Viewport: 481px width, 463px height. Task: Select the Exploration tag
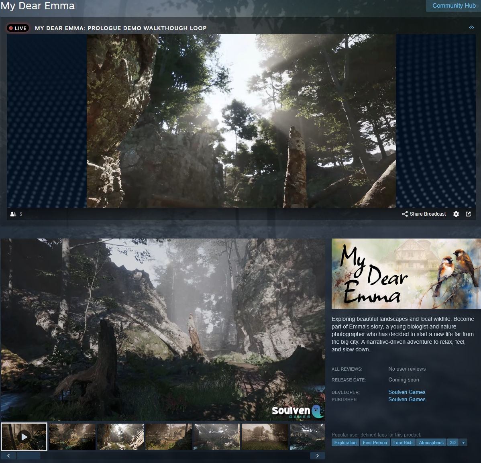click(345, 443)
